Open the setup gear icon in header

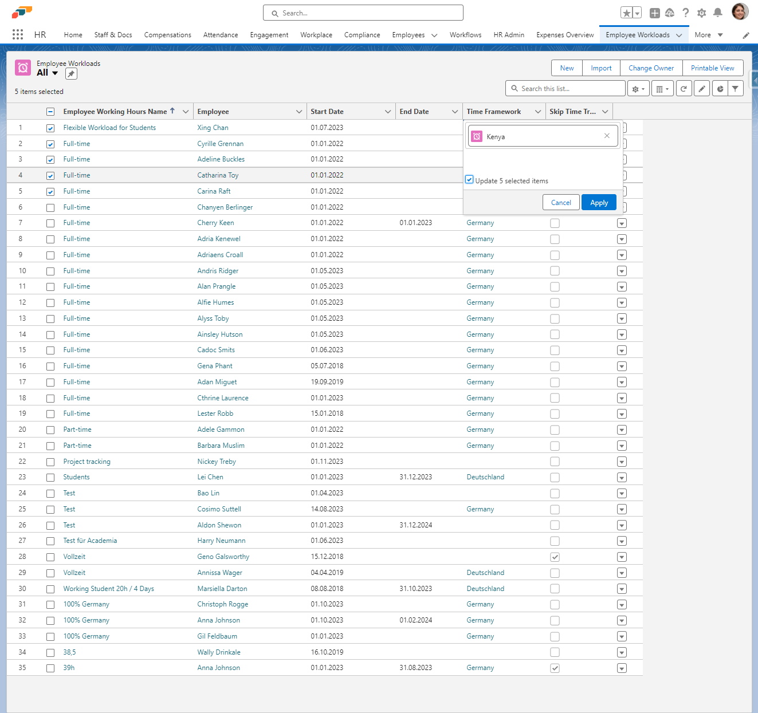click(x=701, y=13)
